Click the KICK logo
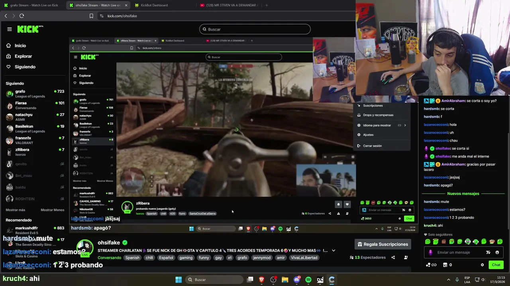Image resolution: width=510 pixels, height=286 pixels. coord(30,29)
